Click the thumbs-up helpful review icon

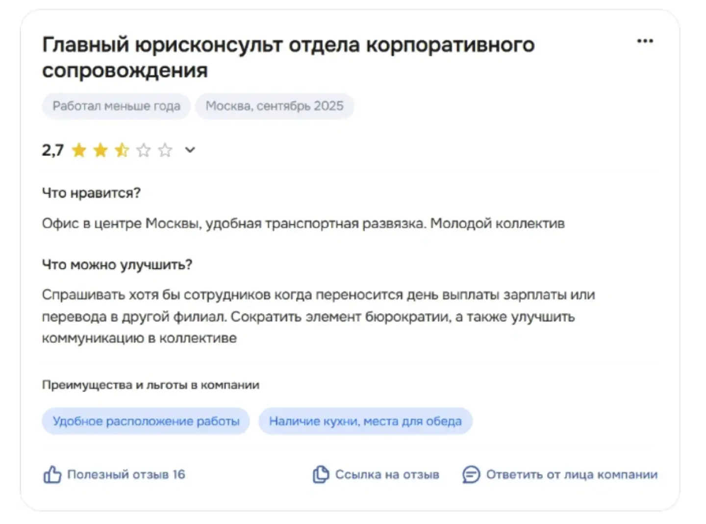click(52, 474)
